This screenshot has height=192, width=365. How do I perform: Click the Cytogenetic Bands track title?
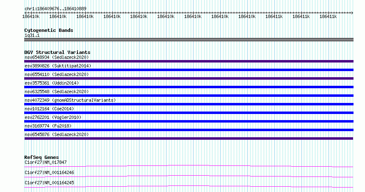coord(49,30)
